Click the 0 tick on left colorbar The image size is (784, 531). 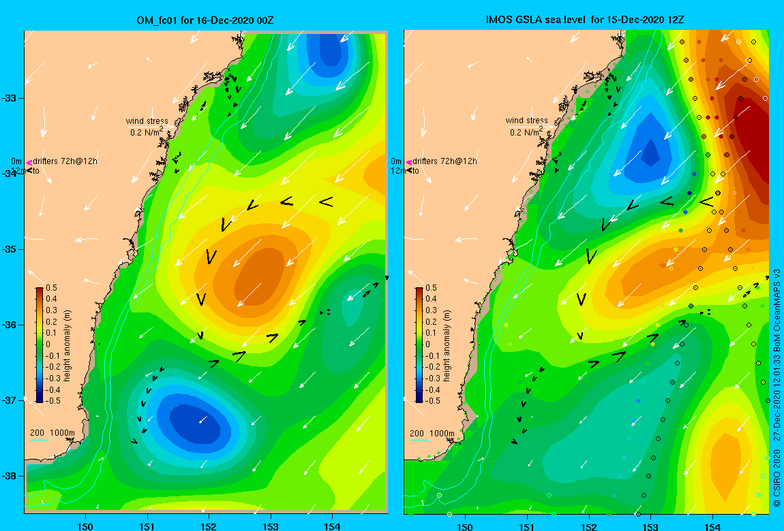(x=48, y=344)
